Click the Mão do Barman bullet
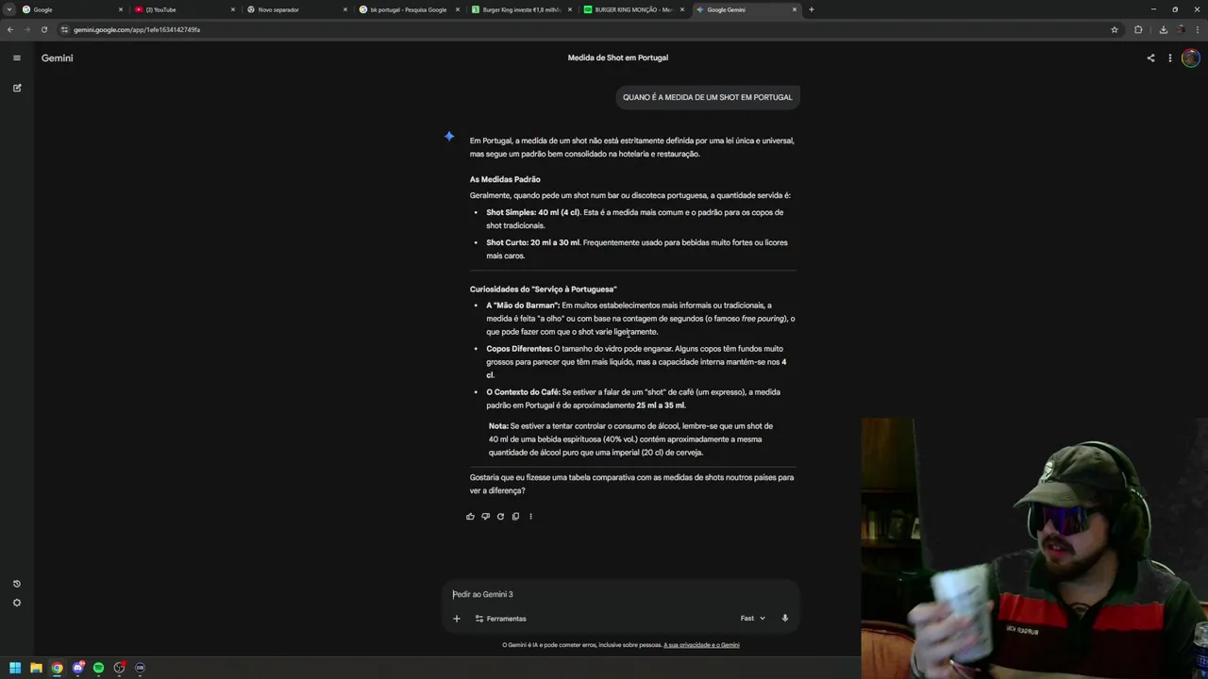The image size is (1208, 679). click(641, 319)
